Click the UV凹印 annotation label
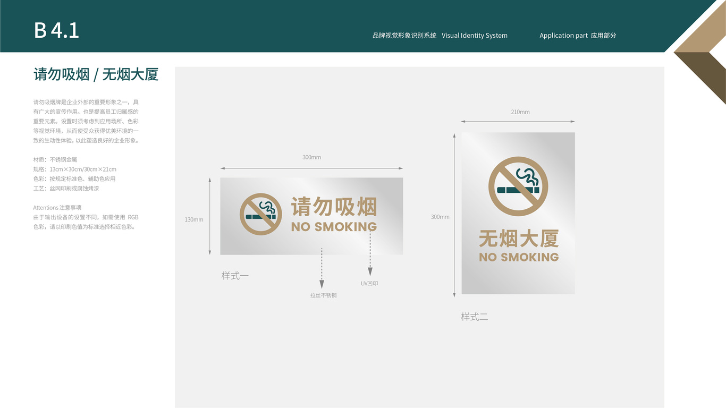Viewport: 726px width, 408px height. coord(369,284)
